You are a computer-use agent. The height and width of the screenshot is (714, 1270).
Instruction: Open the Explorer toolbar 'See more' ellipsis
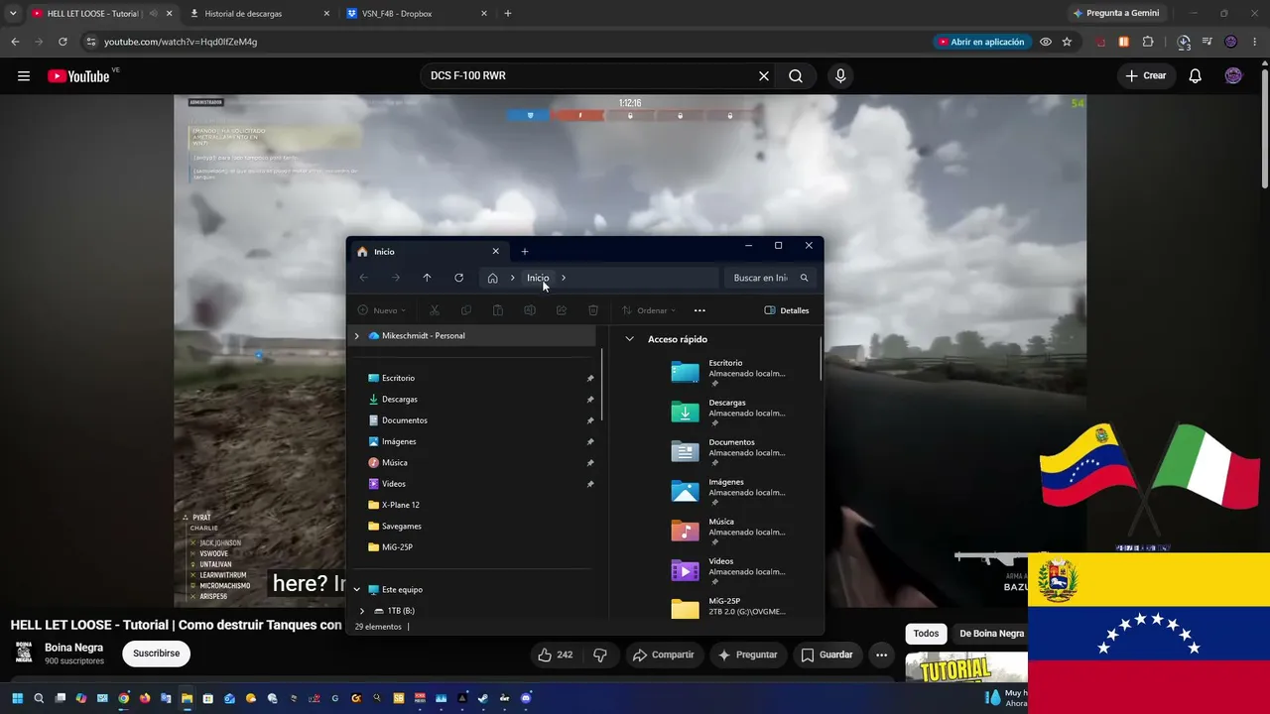pyautogui.click(x=699, y=310)
